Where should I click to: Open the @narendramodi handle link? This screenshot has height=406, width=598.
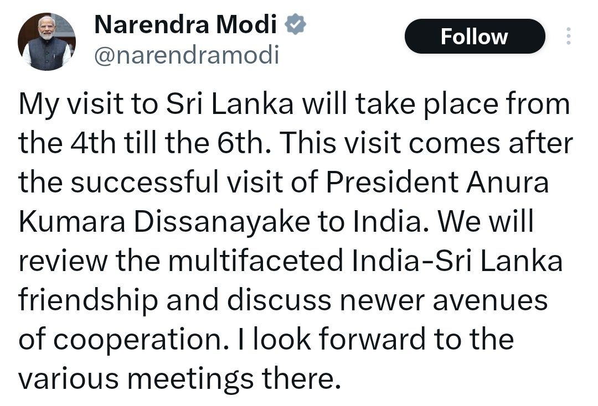tap(187, 55)
